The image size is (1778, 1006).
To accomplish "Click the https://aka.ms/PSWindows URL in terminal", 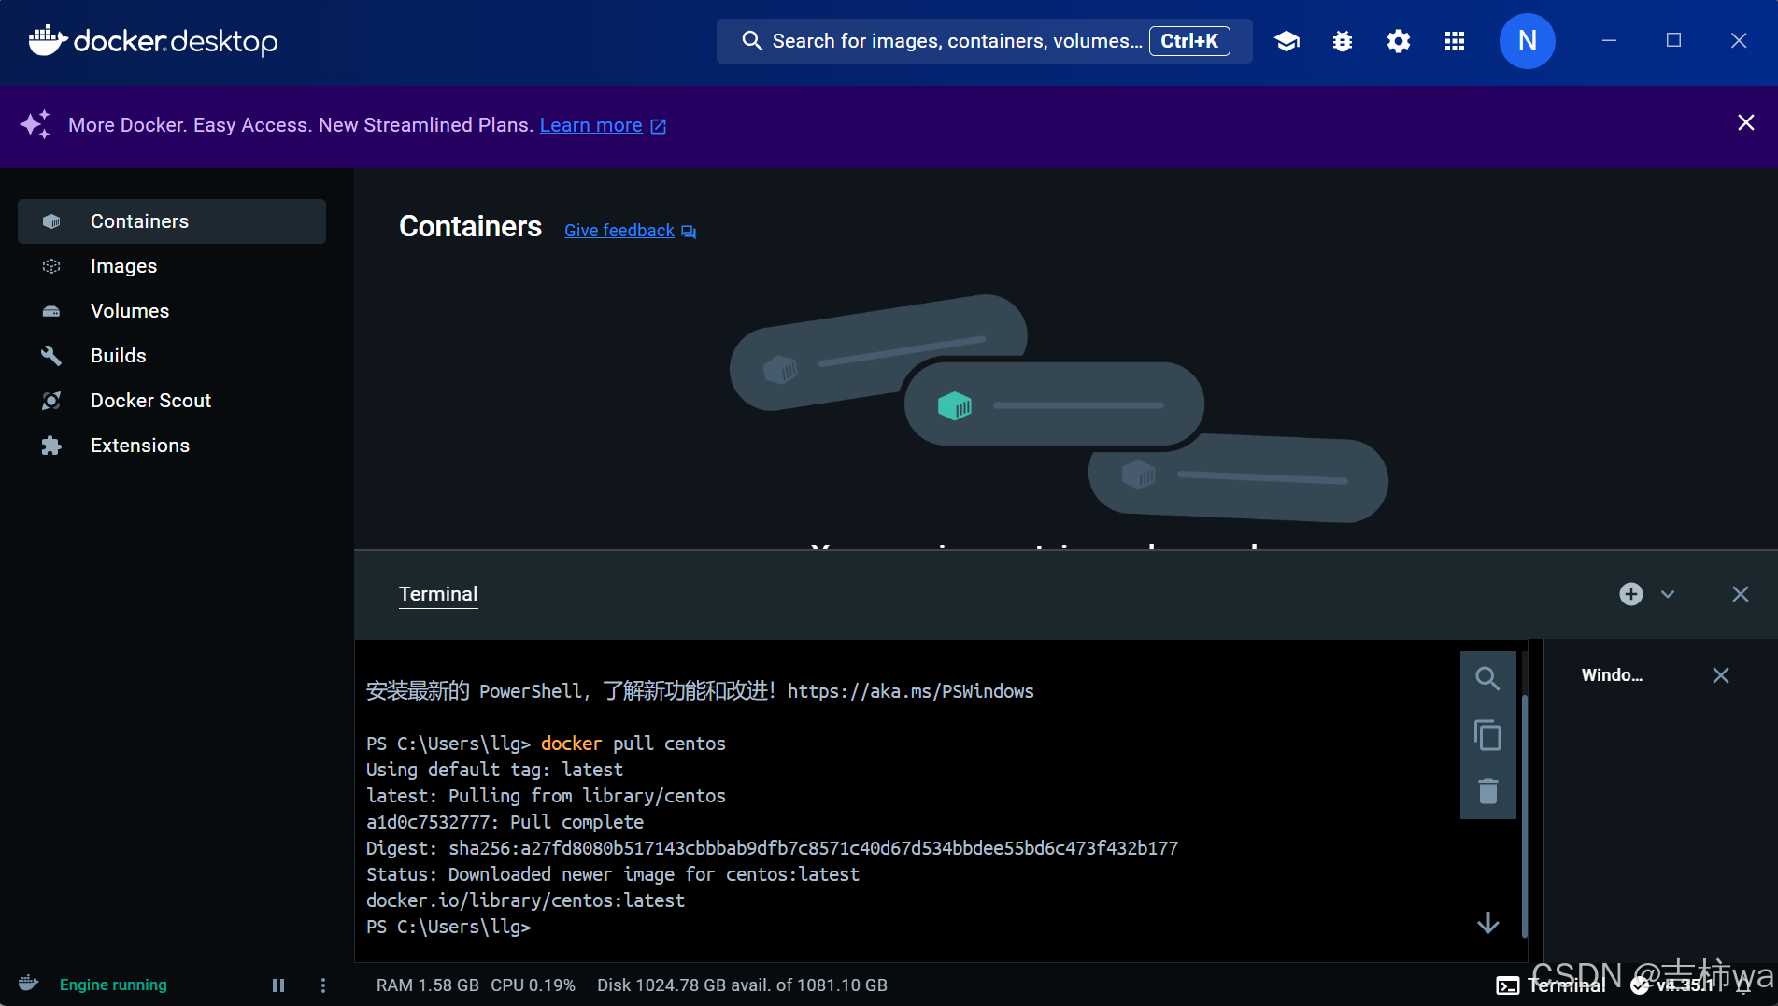I will tap(911, 692).
